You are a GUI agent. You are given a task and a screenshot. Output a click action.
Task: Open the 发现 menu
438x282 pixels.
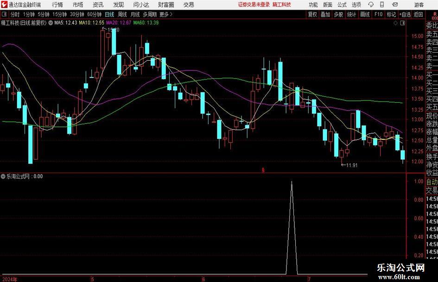point(119,5)
